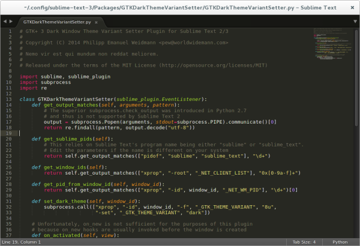Click 'subprocess.call' on line 32

pos(67,207)
